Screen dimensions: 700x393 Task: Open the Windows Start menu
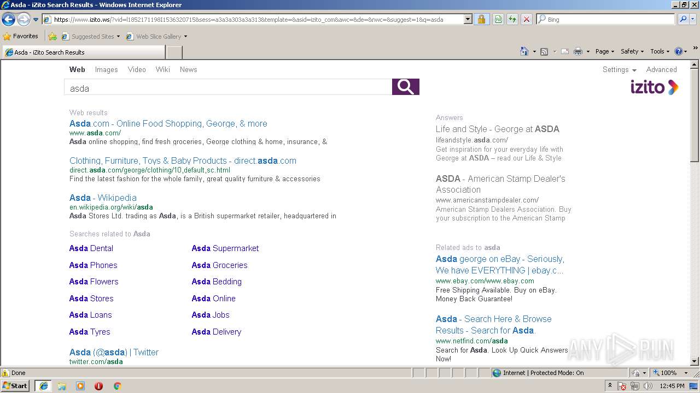(15, 386)
